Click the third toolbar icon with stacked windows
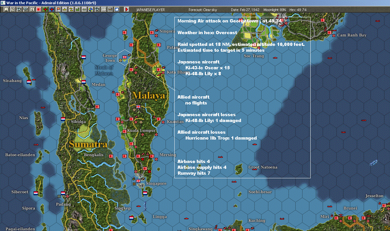 pyautogui.click(x=19, y=9)
